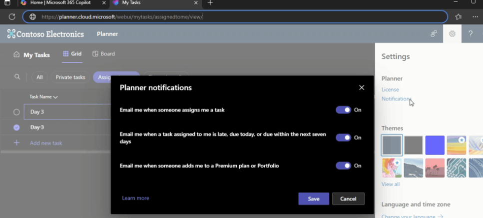The width and height of the screenshot is (483, 218).
Task: Click the Add new task plus icon
Action: (16, 143)
